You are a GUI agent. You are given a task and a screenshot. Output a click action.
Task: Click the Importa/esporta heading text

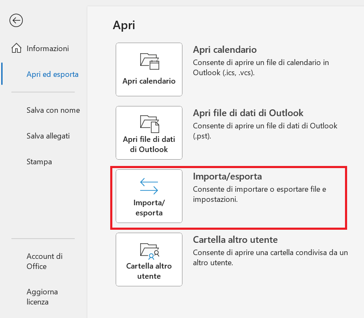[x=227, y=177]
